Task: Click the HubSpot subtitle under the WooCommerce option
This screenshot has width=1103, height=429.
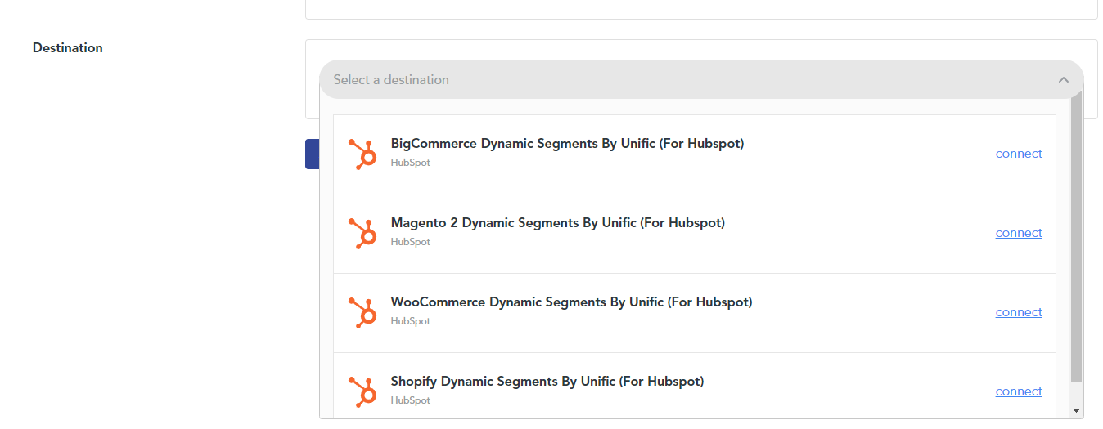Action: click(411, 321)
